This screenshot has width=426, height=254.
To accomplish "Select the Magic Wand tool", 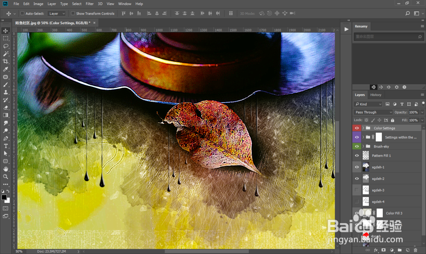I will coord(6,54).
